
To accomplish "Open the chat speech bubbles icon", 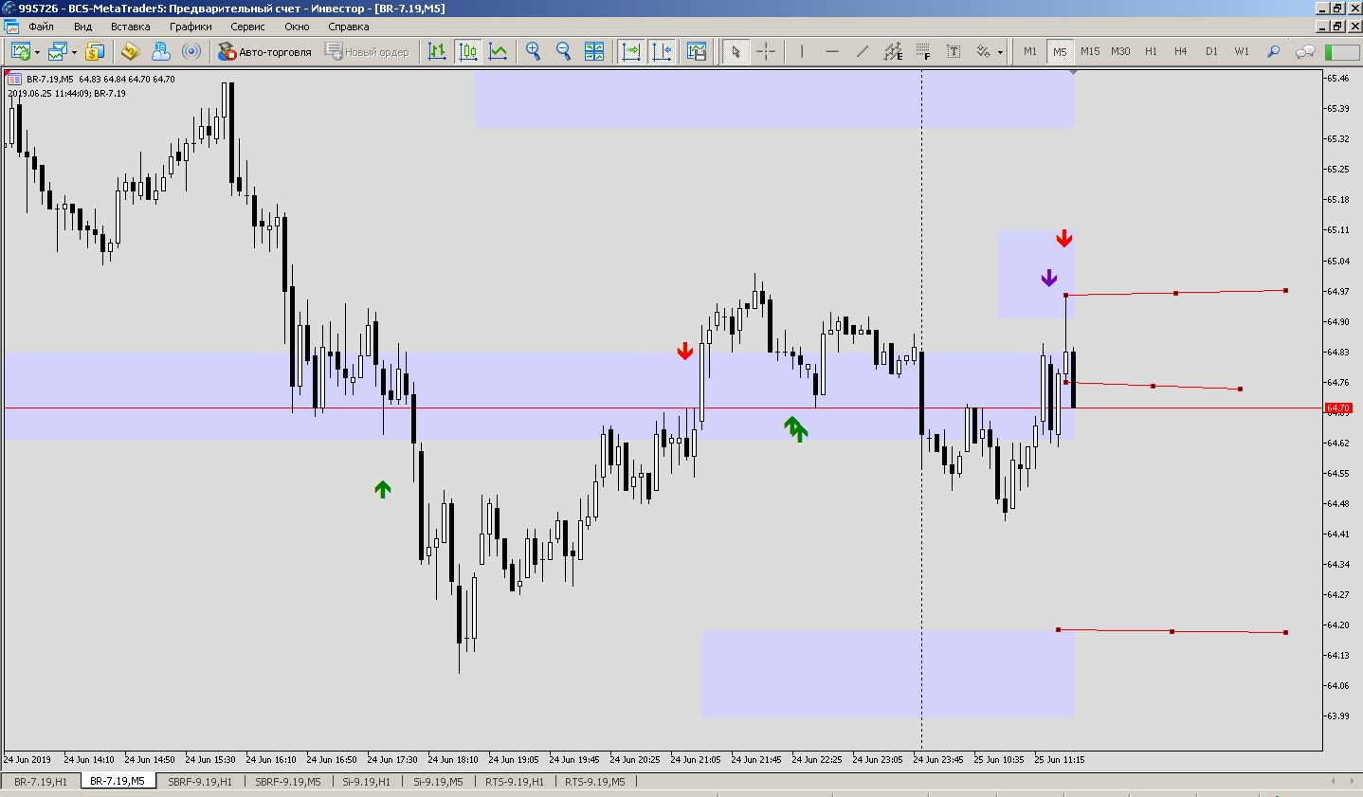I will 1305,51.
